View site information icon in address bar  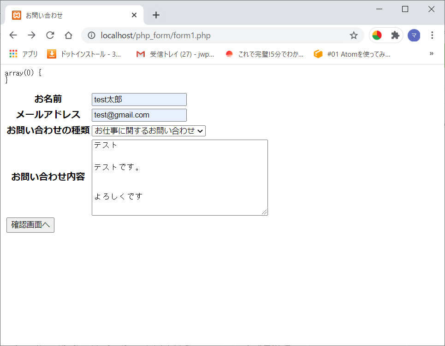point(91,35)
